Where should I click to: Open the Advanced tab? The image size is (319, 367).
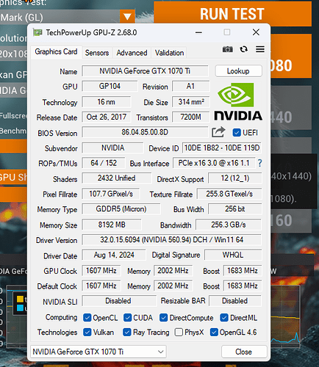[x=132, y=53]
